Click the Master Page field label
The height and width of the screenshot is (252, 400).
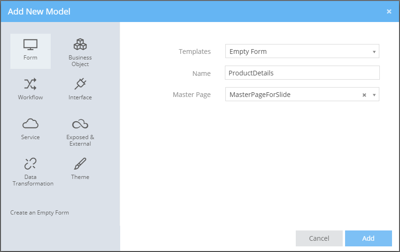tap(192, 95)
